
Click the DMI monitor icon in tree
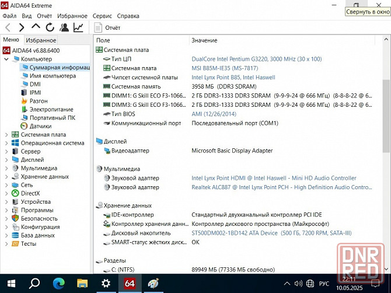click(x=25, y=84)
